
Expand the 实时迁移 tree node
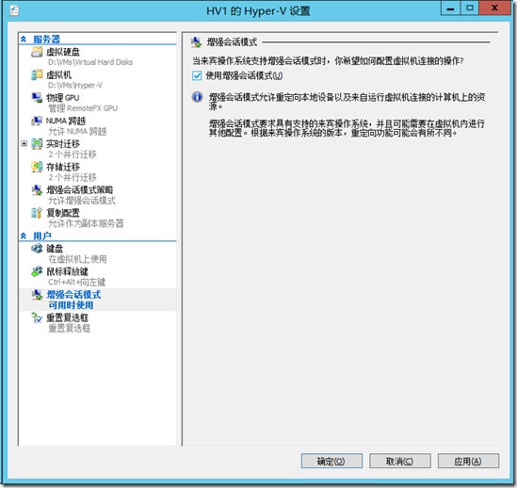point(24,143)
